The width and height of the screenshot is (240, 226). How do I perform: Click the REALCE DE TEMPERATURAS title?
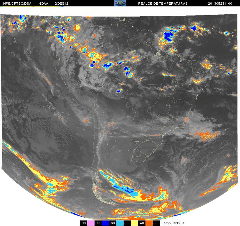(163, 3)
